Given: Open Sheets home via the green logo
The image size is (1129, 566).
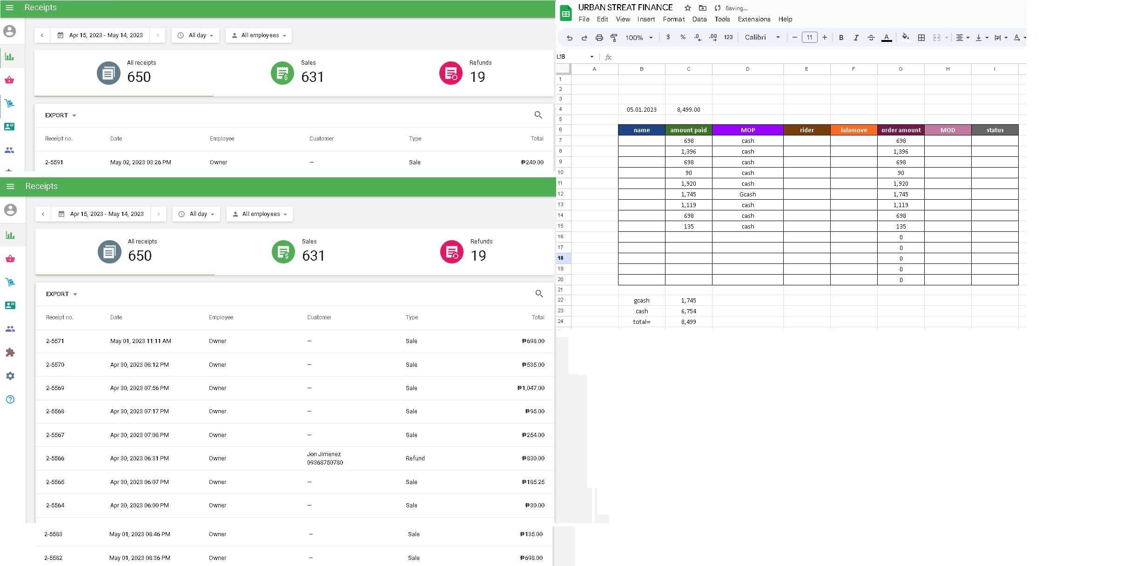Looking at the screenshot, I should (x=566, y=13).
